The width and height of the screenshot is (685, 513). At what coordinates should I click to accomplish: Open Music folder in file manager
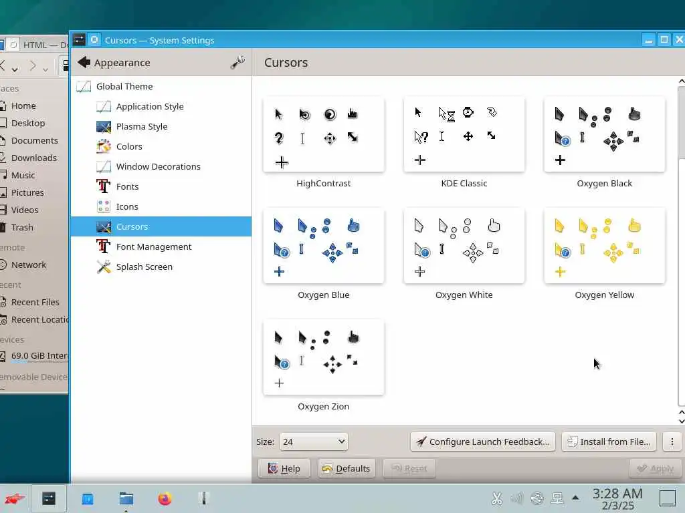point(23,176)
